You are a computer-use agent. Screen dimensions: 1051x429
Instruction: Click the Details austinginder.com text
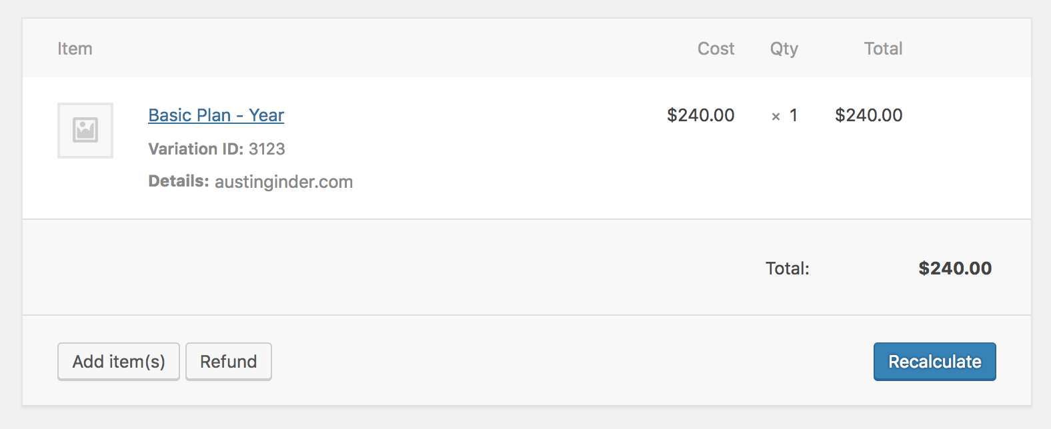click(251, 181)
